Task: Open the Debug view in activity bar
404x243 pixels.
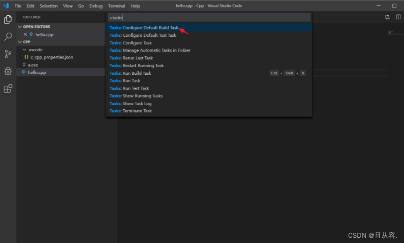Action: pos(8,71)
